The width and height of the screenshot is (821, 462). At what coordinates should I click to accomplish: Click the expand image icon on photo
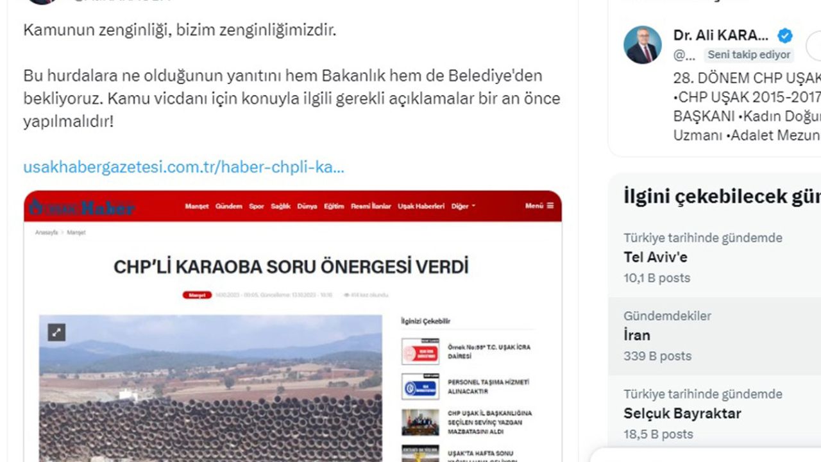click(56, 332)
